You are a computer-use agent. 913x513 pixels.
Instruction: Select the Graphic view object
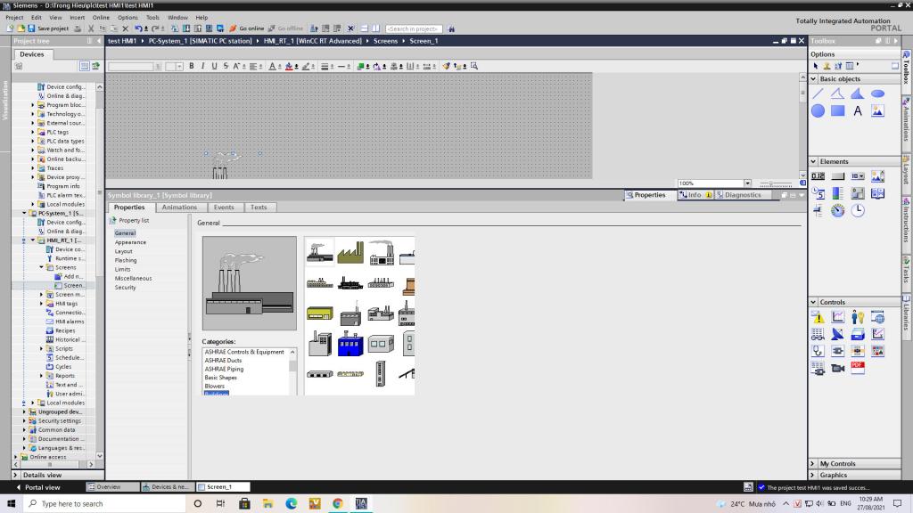tap(877, 110)
